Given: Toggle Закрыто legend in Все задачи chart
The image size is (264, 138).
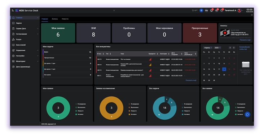Looking at the screenshot, I should click(186, 111).
